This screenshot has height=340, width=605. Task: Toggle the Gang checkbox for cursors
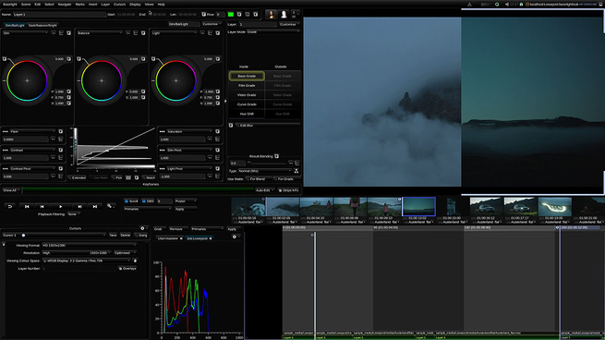141,235
